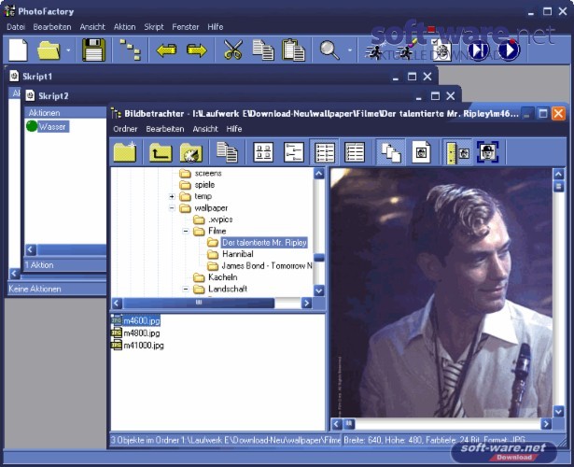Open the Bearbeiten menu in Bildbetrachter
Image resolution: width=574 pixels, height=467 pixels.
pos(164,129)
